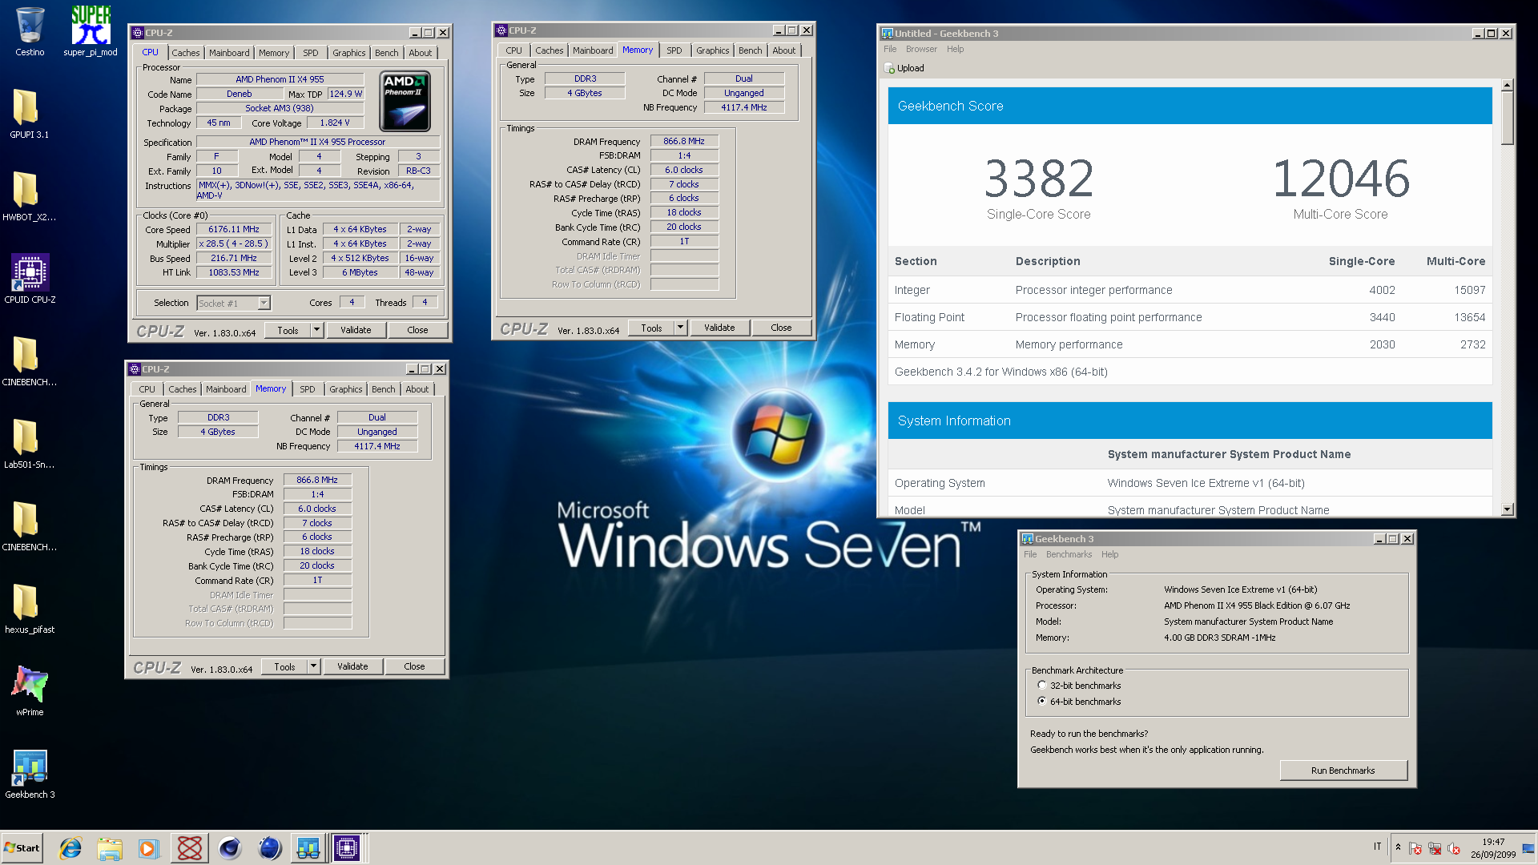Select 64-bit benchmarks radio option
The image size is (1538, 865).
coord(1042,702)
